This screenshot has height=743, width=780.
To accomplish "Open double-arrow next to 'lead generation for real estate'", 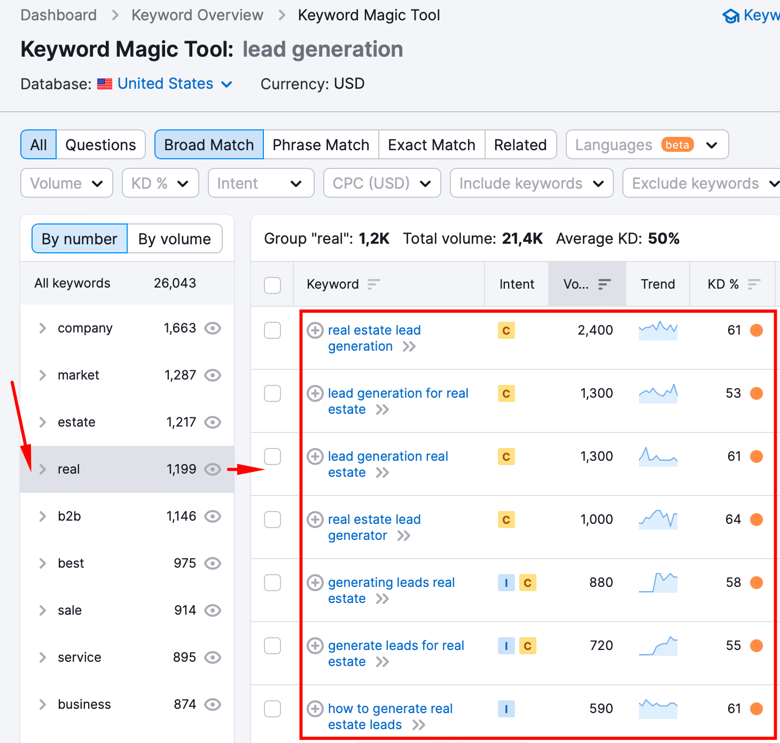I will click(383, 410).
